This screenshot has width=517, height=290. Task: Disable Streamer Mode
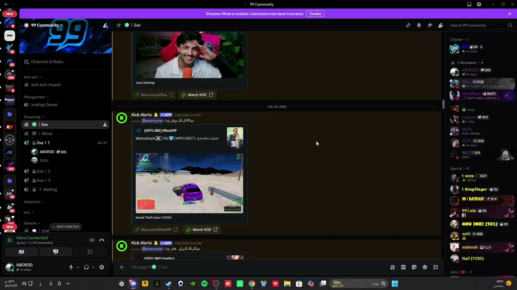click(315, 14)
